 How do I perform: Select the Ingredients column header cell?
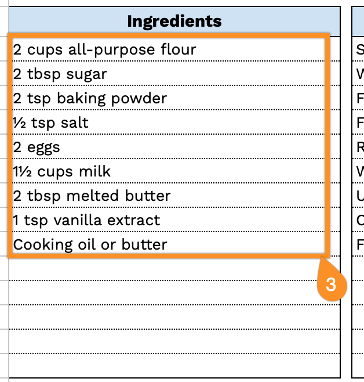pyautogui.click(x=174, y=21)
